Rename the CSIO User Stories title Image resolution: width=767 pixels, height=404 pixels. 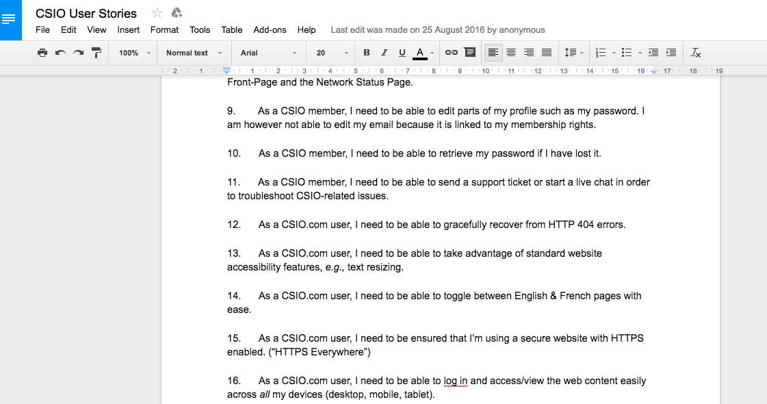tap(86, 13)
